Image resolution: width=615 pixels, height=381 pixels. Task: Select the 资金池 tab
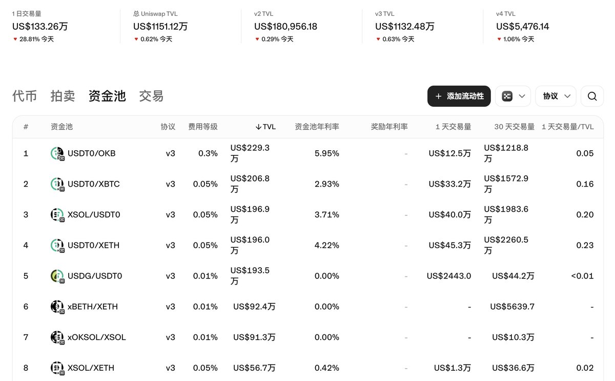[107, 96]
